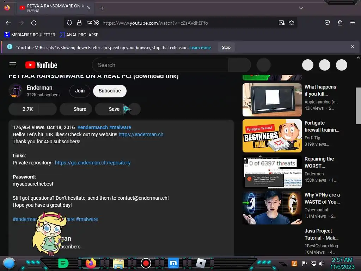Click the Repairing the WORST video title
The height and width of the screenshot is (271, 361).
[319, 162]
